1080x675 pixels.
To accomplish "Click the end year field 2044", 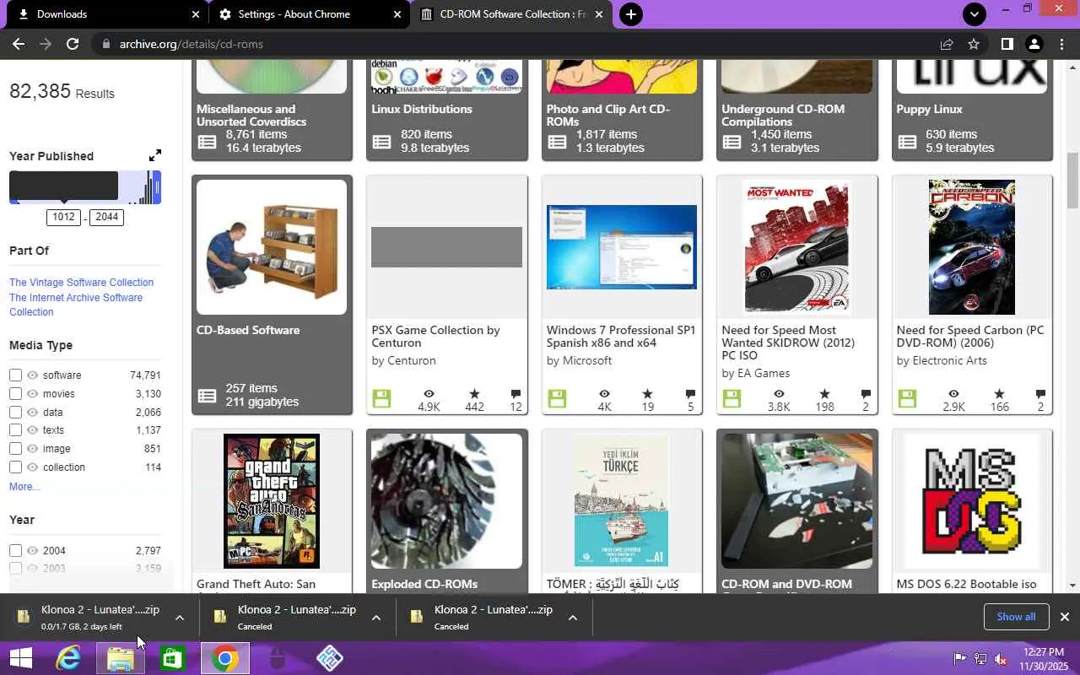I will pyautogui.click(x=107, y=217).
